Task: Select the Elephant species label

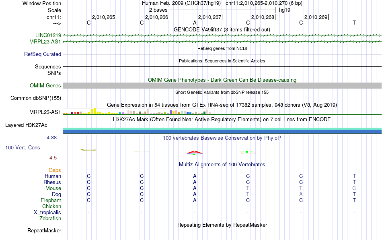Action: point(51,200)
